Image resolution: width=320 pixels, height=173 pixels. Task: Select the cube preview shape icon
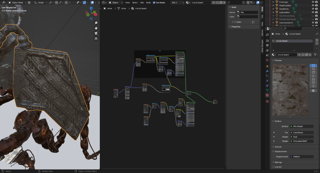click(x=313, y=72)
